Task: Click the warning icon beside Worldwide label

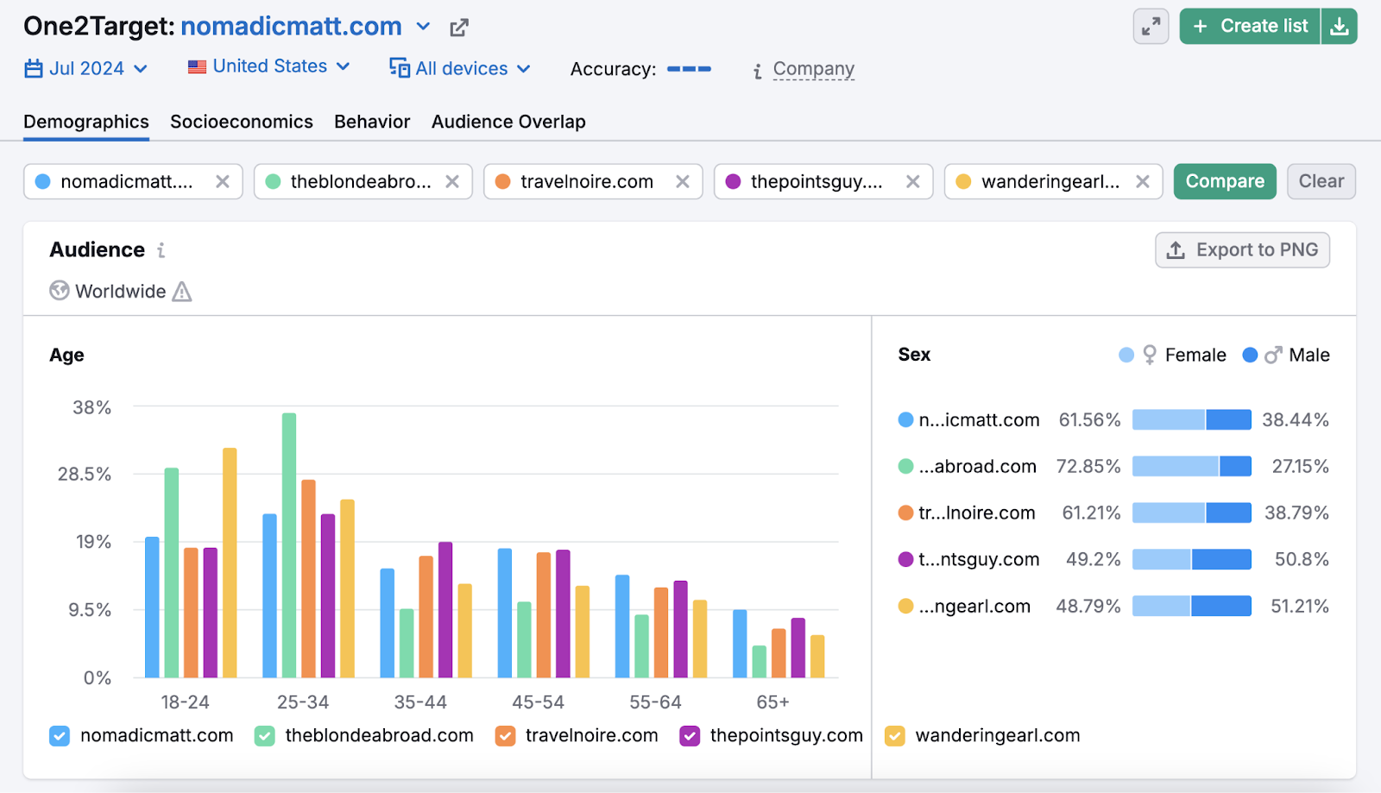Action: point(181,292)
